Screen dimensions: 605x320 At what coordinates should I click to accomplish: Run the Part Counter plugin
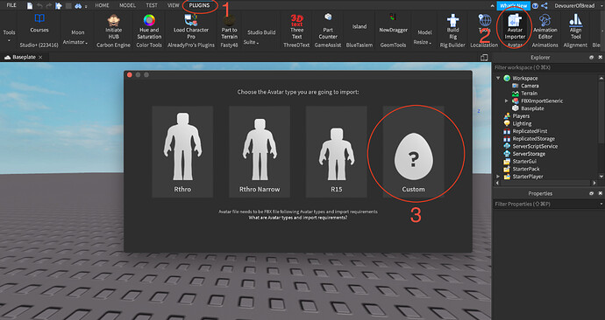328,27
